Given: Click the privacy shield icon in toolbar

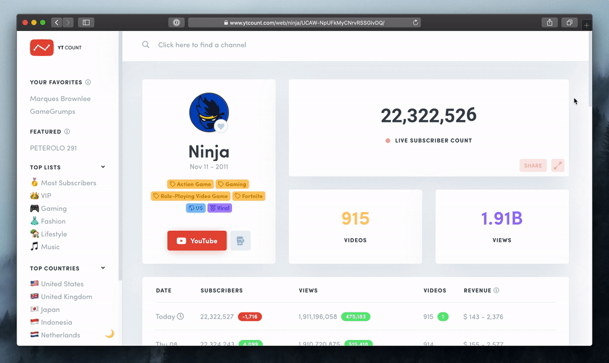Looking at the screenshot, I should click(x=177, y=23).
